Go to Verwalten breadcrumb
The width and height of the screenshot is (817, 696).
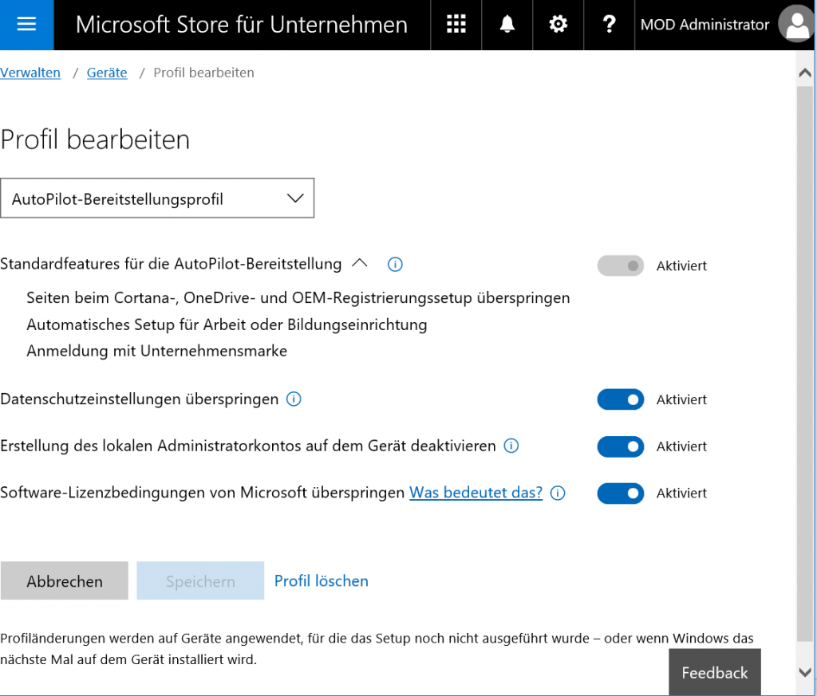pyautogui.click(x=30, y=73)
